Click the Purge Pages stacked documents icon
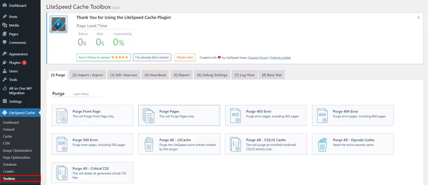 click(149, 116)
